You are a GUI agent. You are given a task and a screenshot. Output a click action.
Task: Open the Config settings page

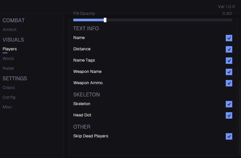point(9,97)
